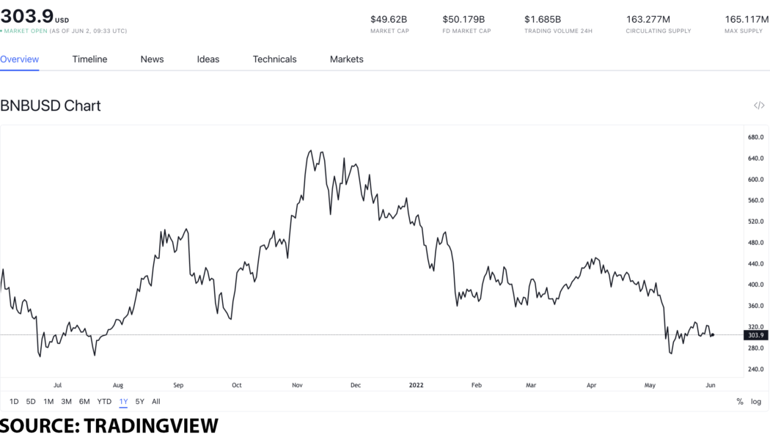Enable logarithmic price scale

[x=755, y=401]
